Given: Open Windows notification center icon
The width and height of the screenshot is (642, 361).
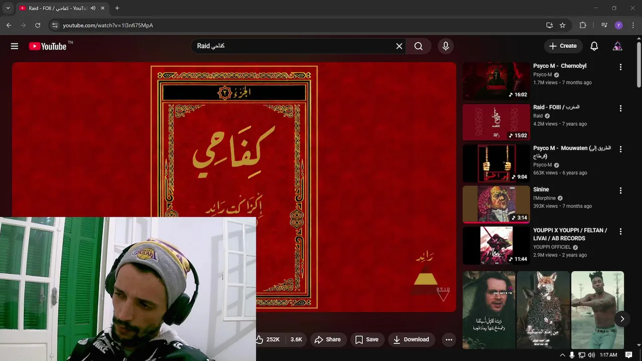Looking at the screenshot, I should point(629,355).
